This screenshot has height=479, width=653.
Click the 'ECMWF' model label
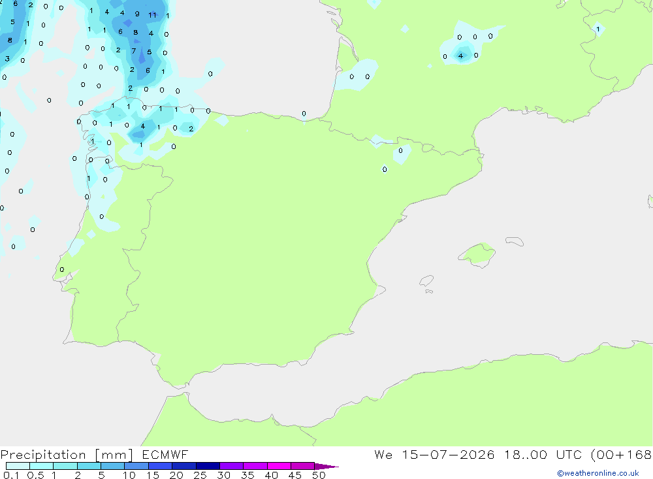tap(165, 455)
